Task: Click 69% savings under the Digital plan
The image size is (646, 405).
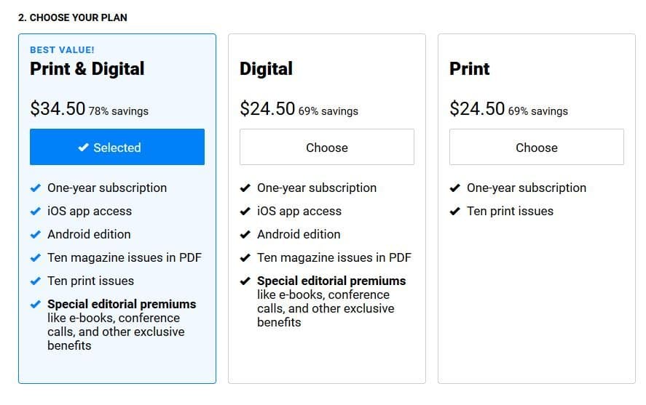Action: pyautogui.click(x=328, y=111)
